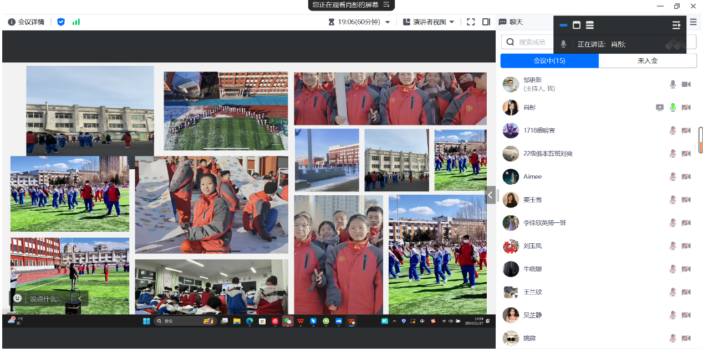Screen dimensions: 703x349
Task: Unmute 1718盛明宣's microphone
Action: [673, 131]
